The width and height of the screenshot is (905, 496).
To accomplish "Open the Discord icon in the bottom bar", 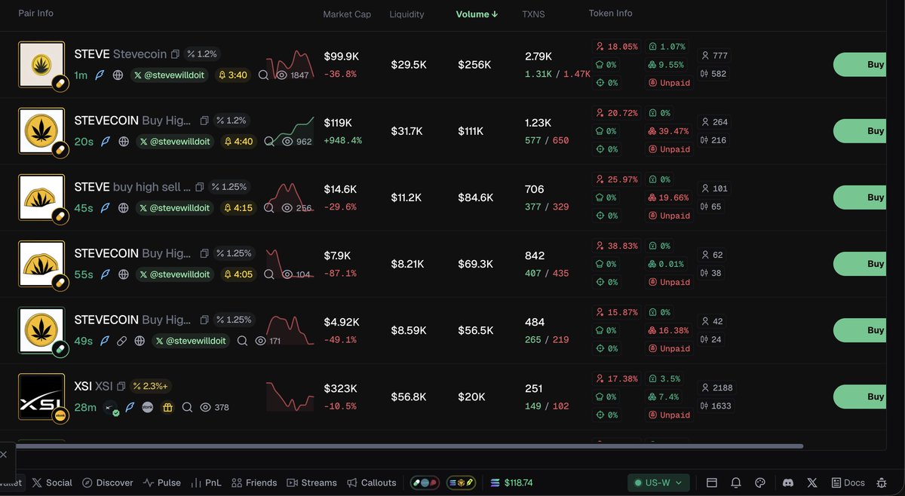I will 788,482.
